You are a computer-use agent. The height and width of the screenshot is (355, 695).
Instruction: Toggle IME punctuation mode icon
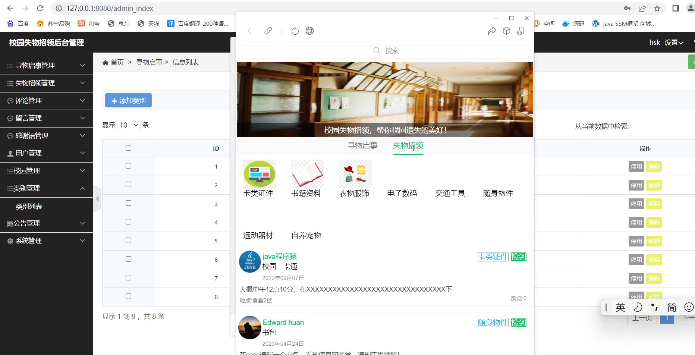click(x=654, y=307)
